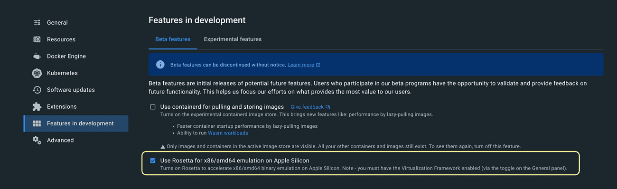The image size is (617, 189).
Task: Uncheck Use Rosetta for x86/amd64 emulation
Action: click(153, 161)
